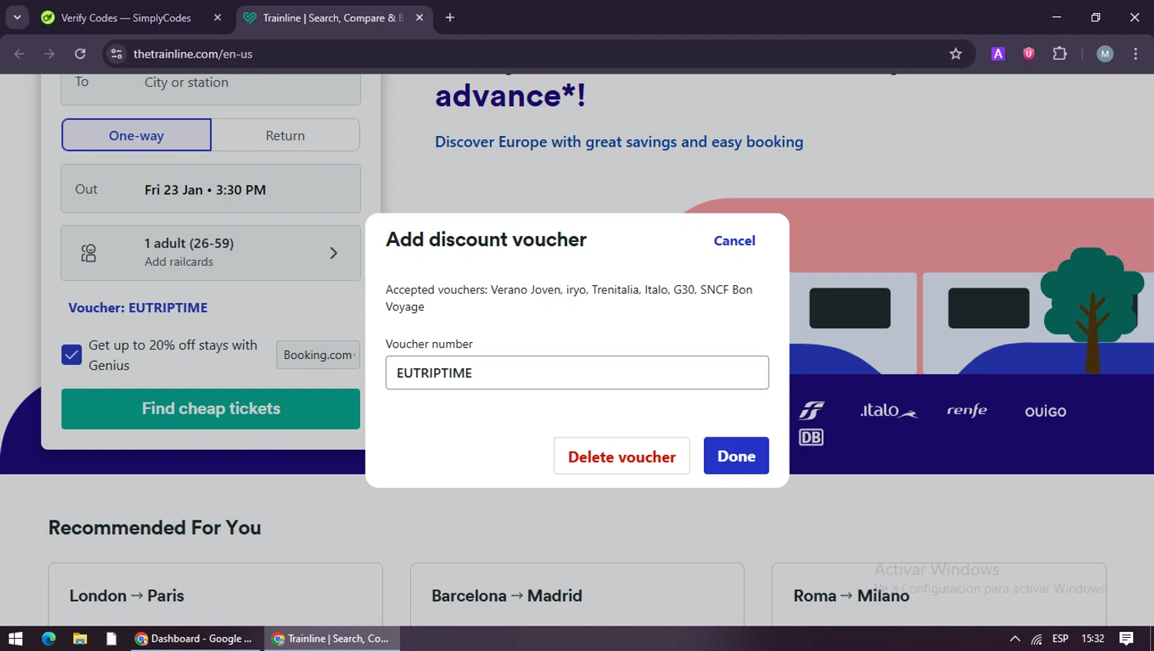Open the Chrome profile M avatar
Image resolution: width=1154 pixels, height=651 pixels.
pyautogui.click(x=1105, y=54)
